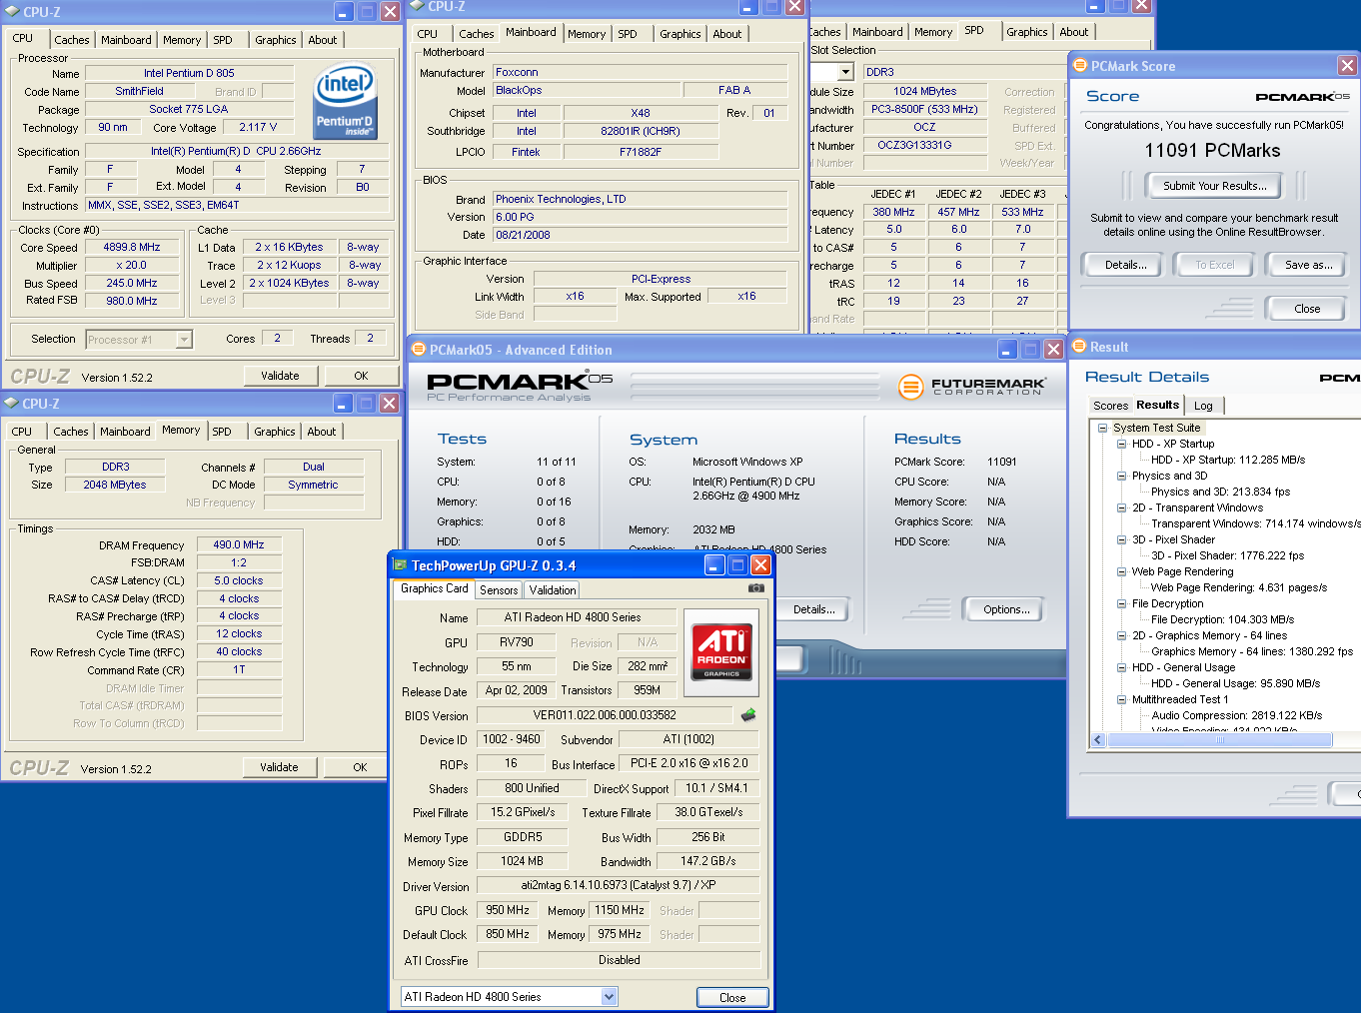Collapse the Physics and 3D node
The height and width of the screenshot is (1013, 1361).
coord(1122,476)
